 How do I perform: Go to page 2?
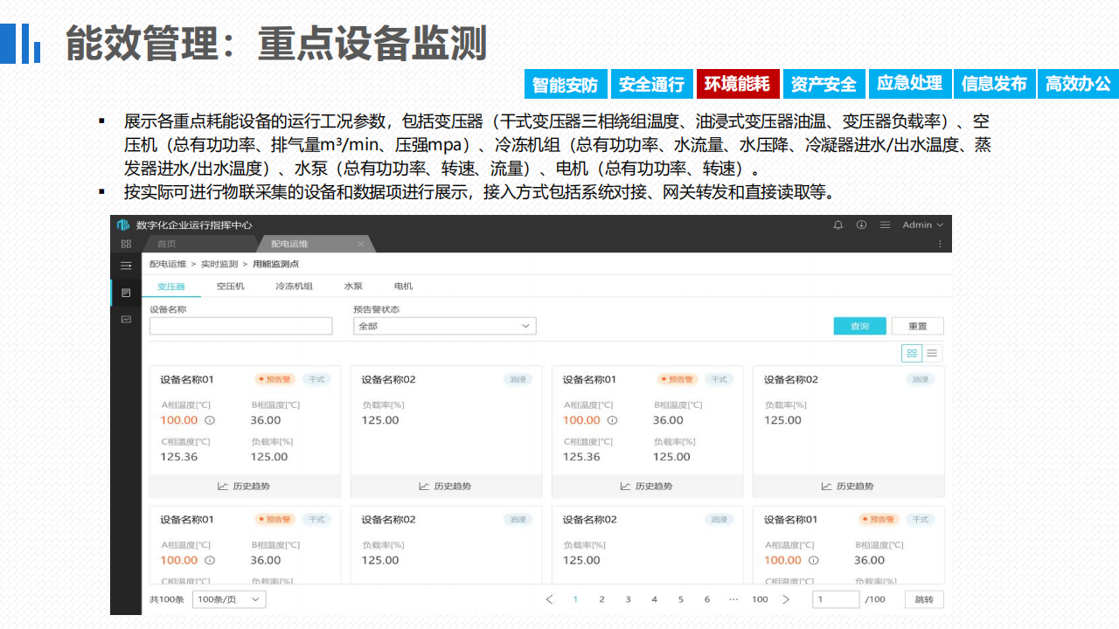tap(601, 599)
